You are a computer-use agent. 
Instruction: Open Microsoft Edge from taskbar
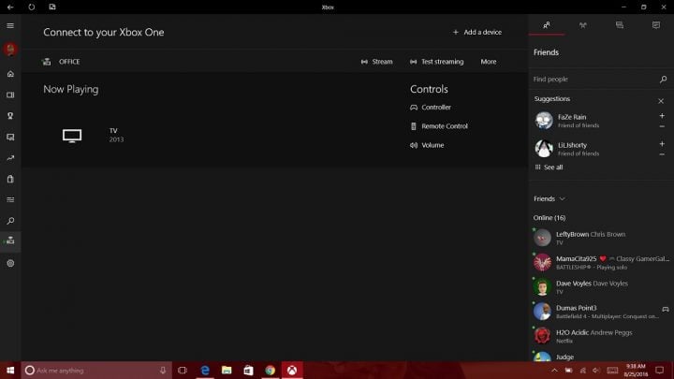click(x=205, y=370)
